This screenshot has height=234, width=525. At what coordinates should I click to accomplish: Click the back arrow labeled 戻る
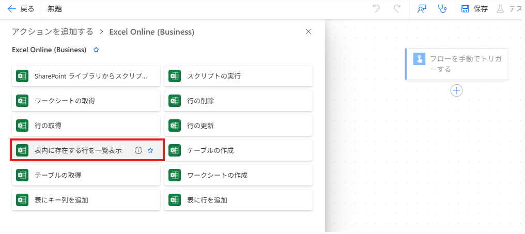pyautogui.click(x=21, y=9)
